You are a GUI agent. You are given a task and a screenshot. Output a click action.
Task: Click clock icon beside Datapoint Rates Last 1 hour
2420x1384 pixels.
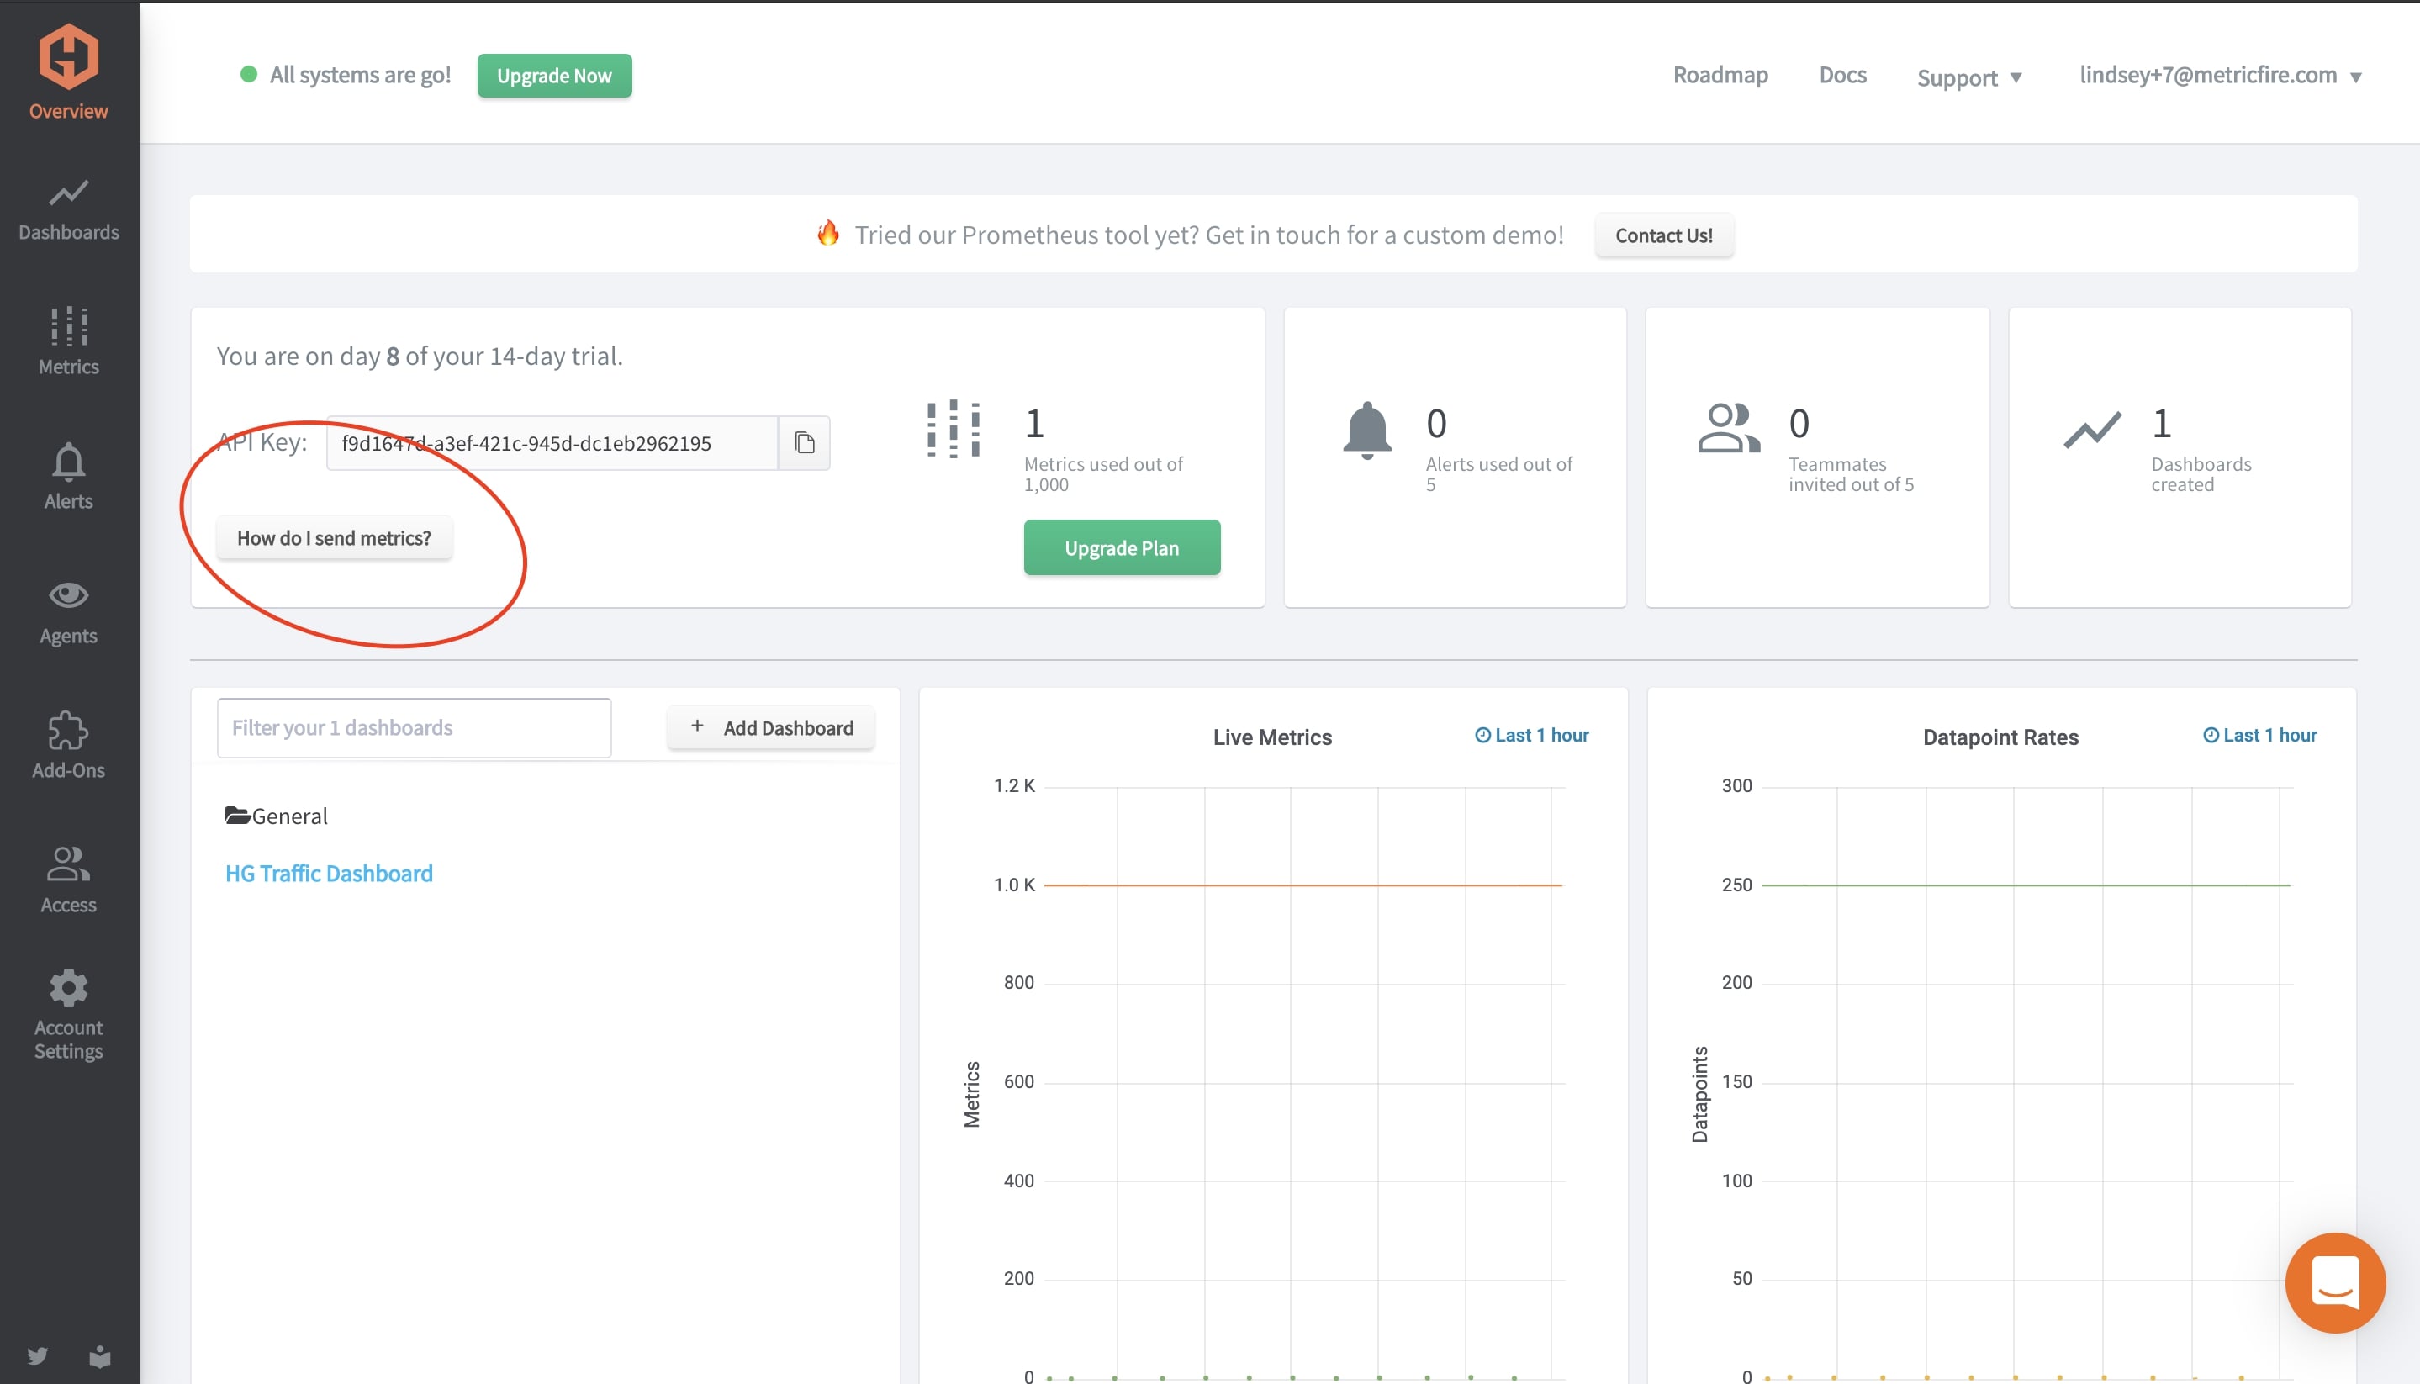coord(2211,735)
